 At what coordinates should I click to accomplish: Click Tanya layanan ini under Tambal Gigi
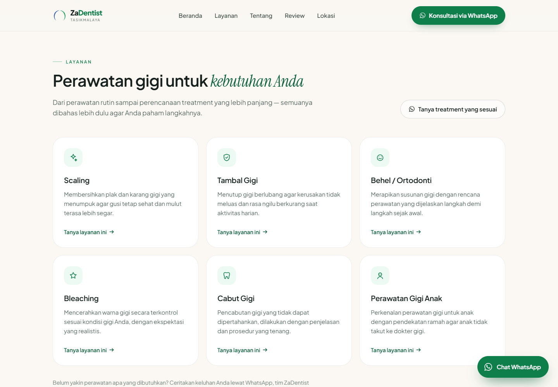[243, 232]
